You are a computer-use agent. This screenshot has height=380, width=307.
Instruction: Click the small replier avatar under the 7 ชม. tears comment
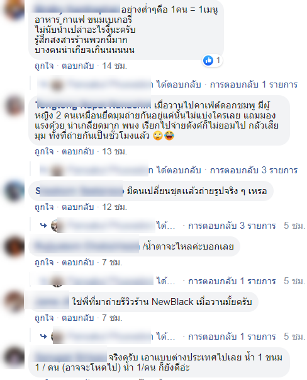(57, 281)
